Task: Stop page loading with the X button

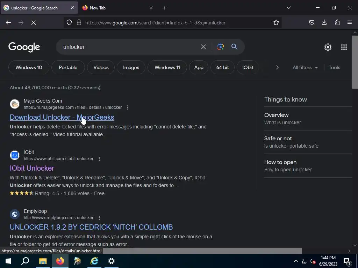Action: click(x=34, y=23)
